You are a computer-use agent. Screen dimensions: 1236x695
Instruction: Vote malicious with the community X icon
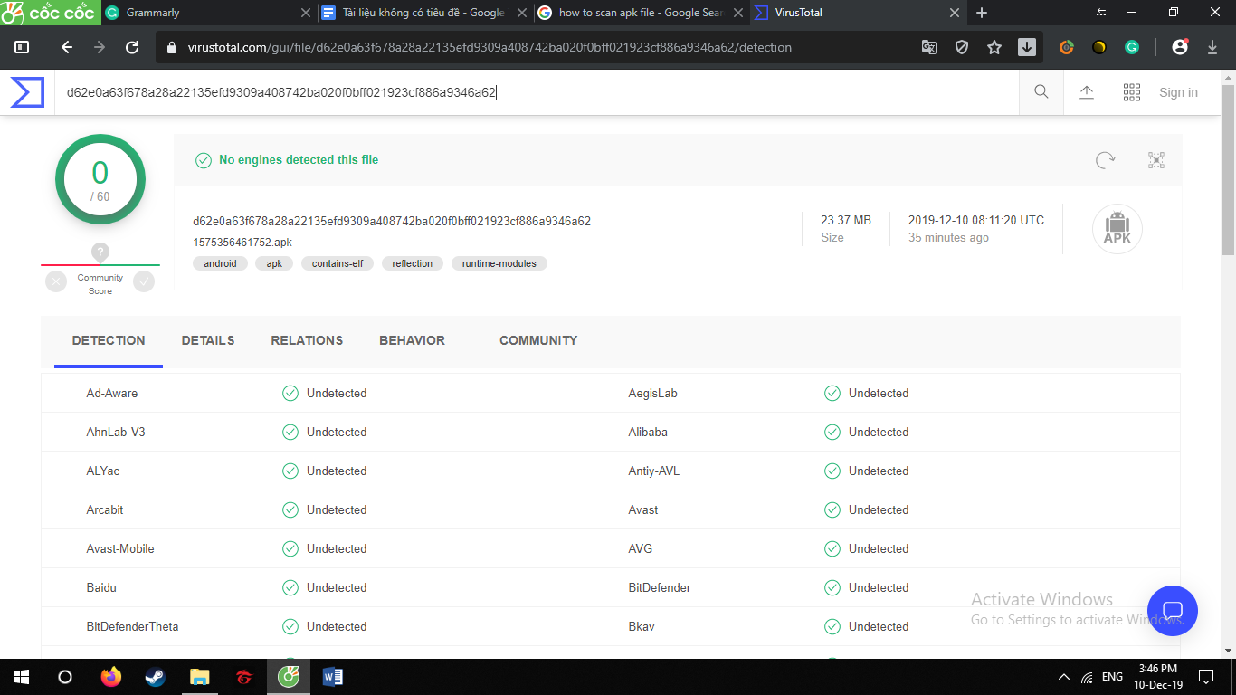point(56,281)
